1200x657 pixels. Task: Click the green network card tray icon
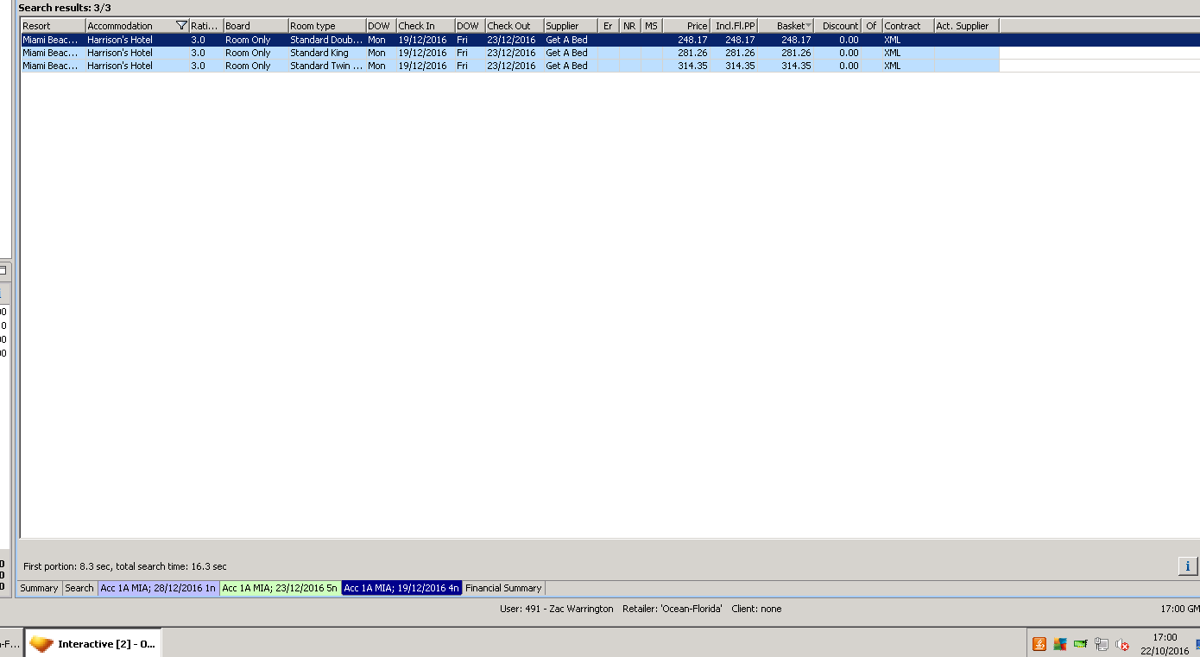[x=1081, y=644]
